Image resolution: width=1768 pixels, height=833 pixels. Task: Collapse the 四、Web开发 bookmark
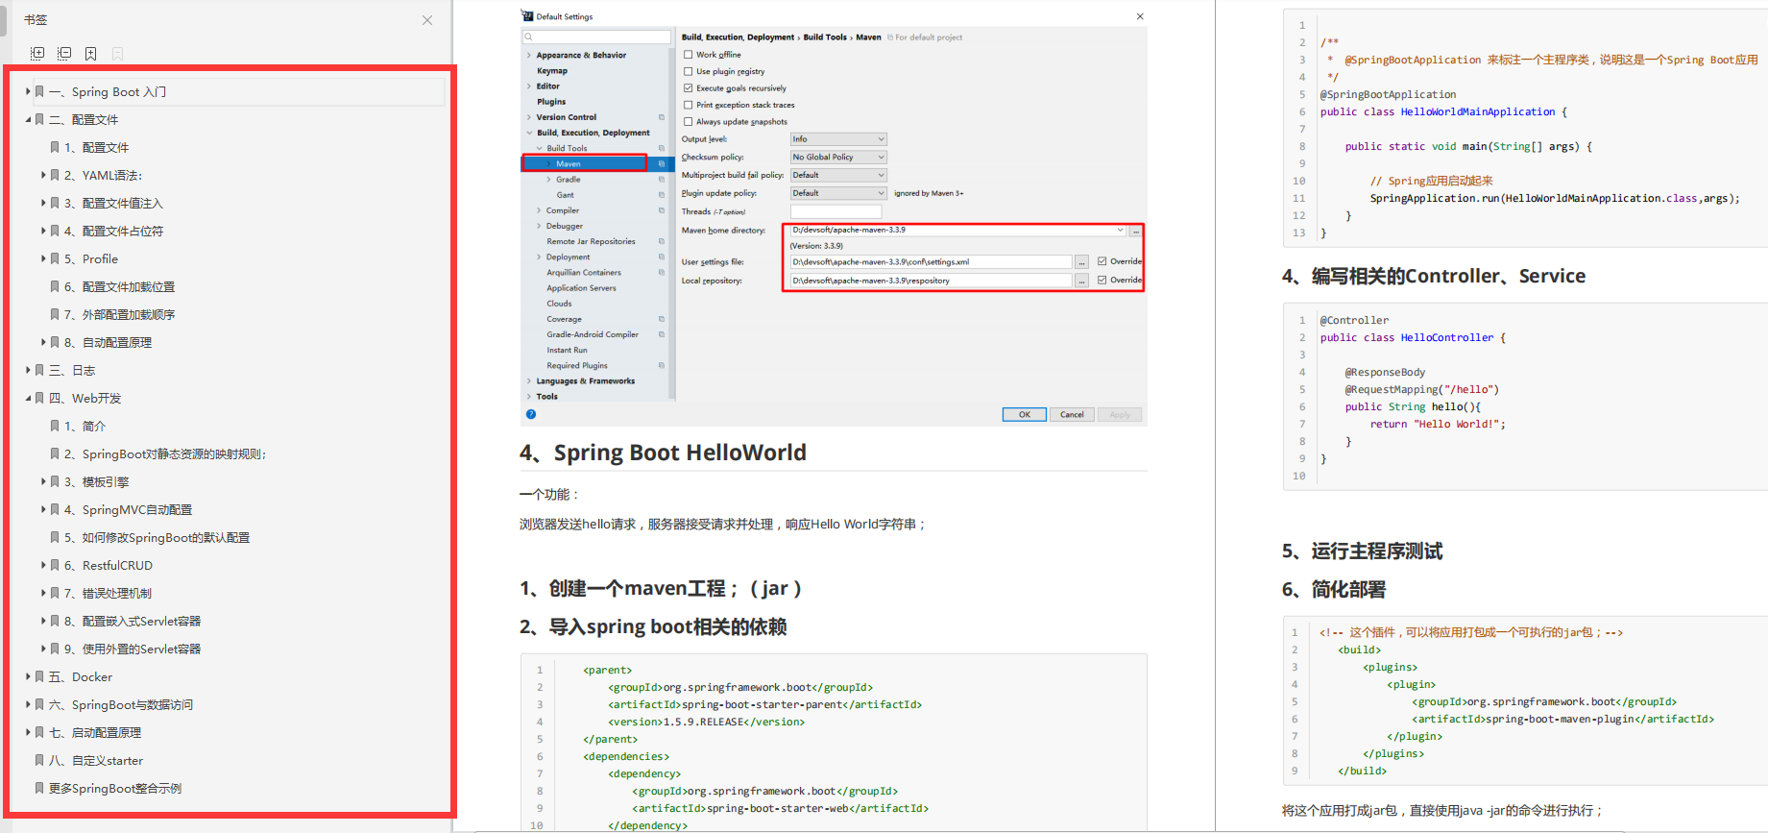click(x=28, y=399)
